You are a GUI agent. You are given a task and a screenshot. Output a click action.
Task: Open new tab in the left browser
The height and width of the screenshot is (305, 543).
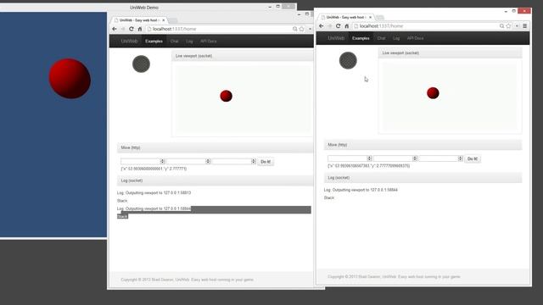(x=173, y=20)
